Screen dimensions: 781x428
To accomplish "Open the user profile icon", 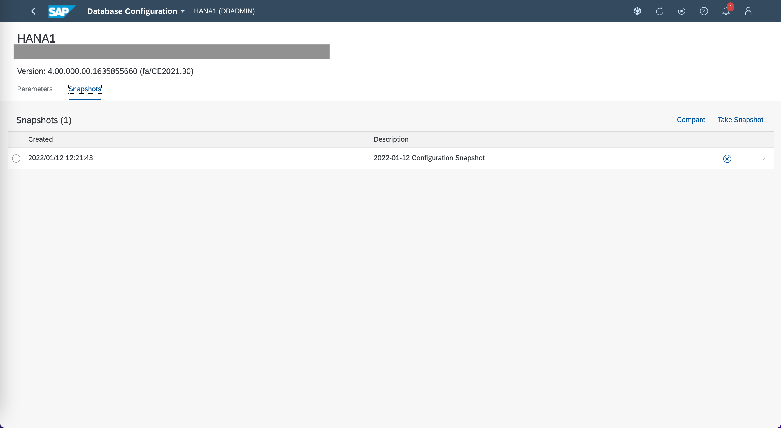I will point(748,11).
